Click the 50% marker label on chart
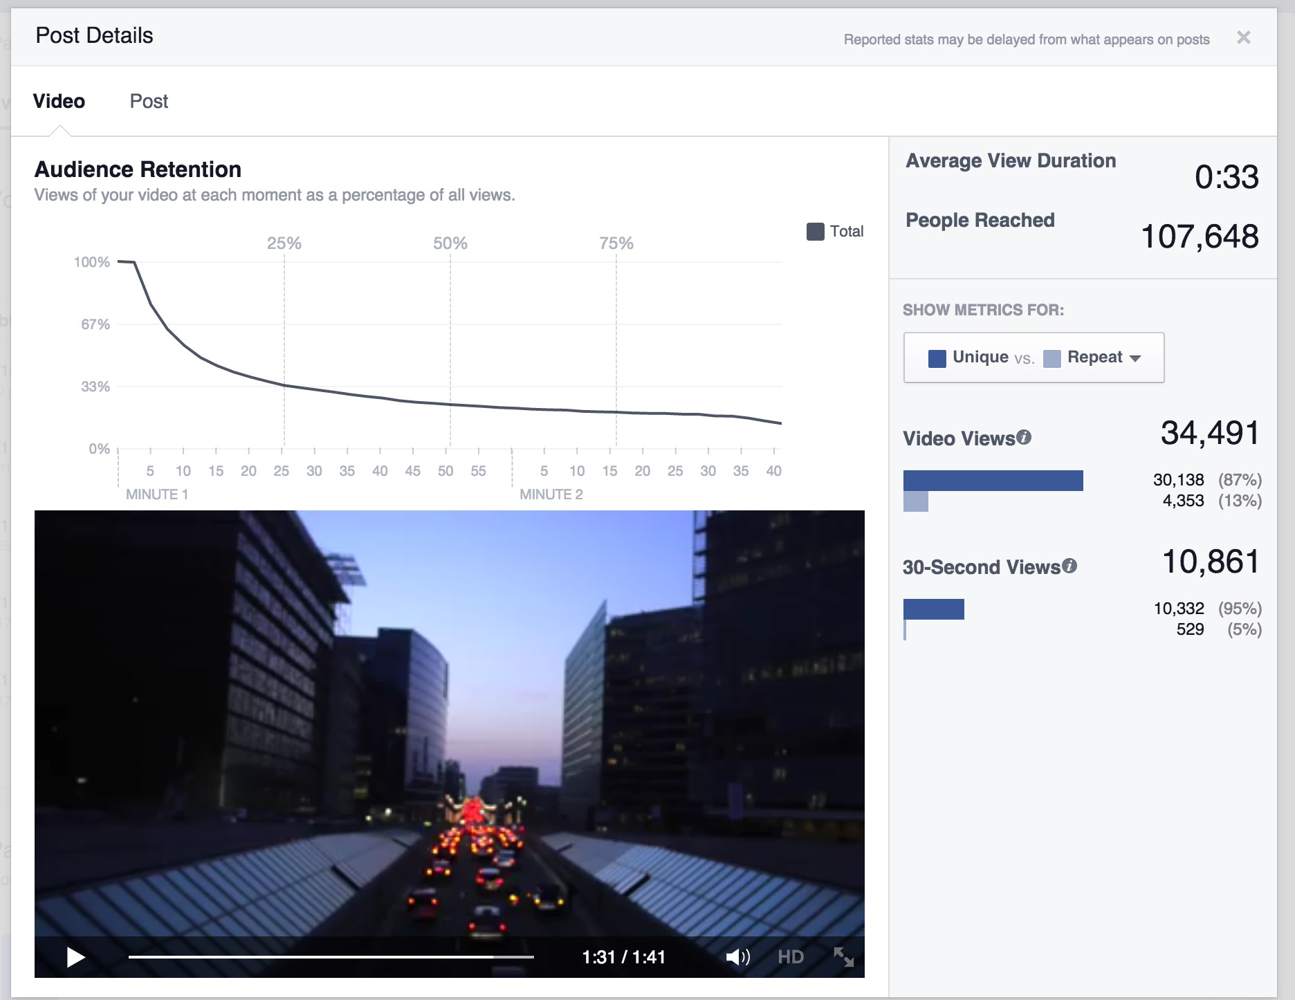The width and height of the screenshot is (1295, 1000). tap(450, 243)
